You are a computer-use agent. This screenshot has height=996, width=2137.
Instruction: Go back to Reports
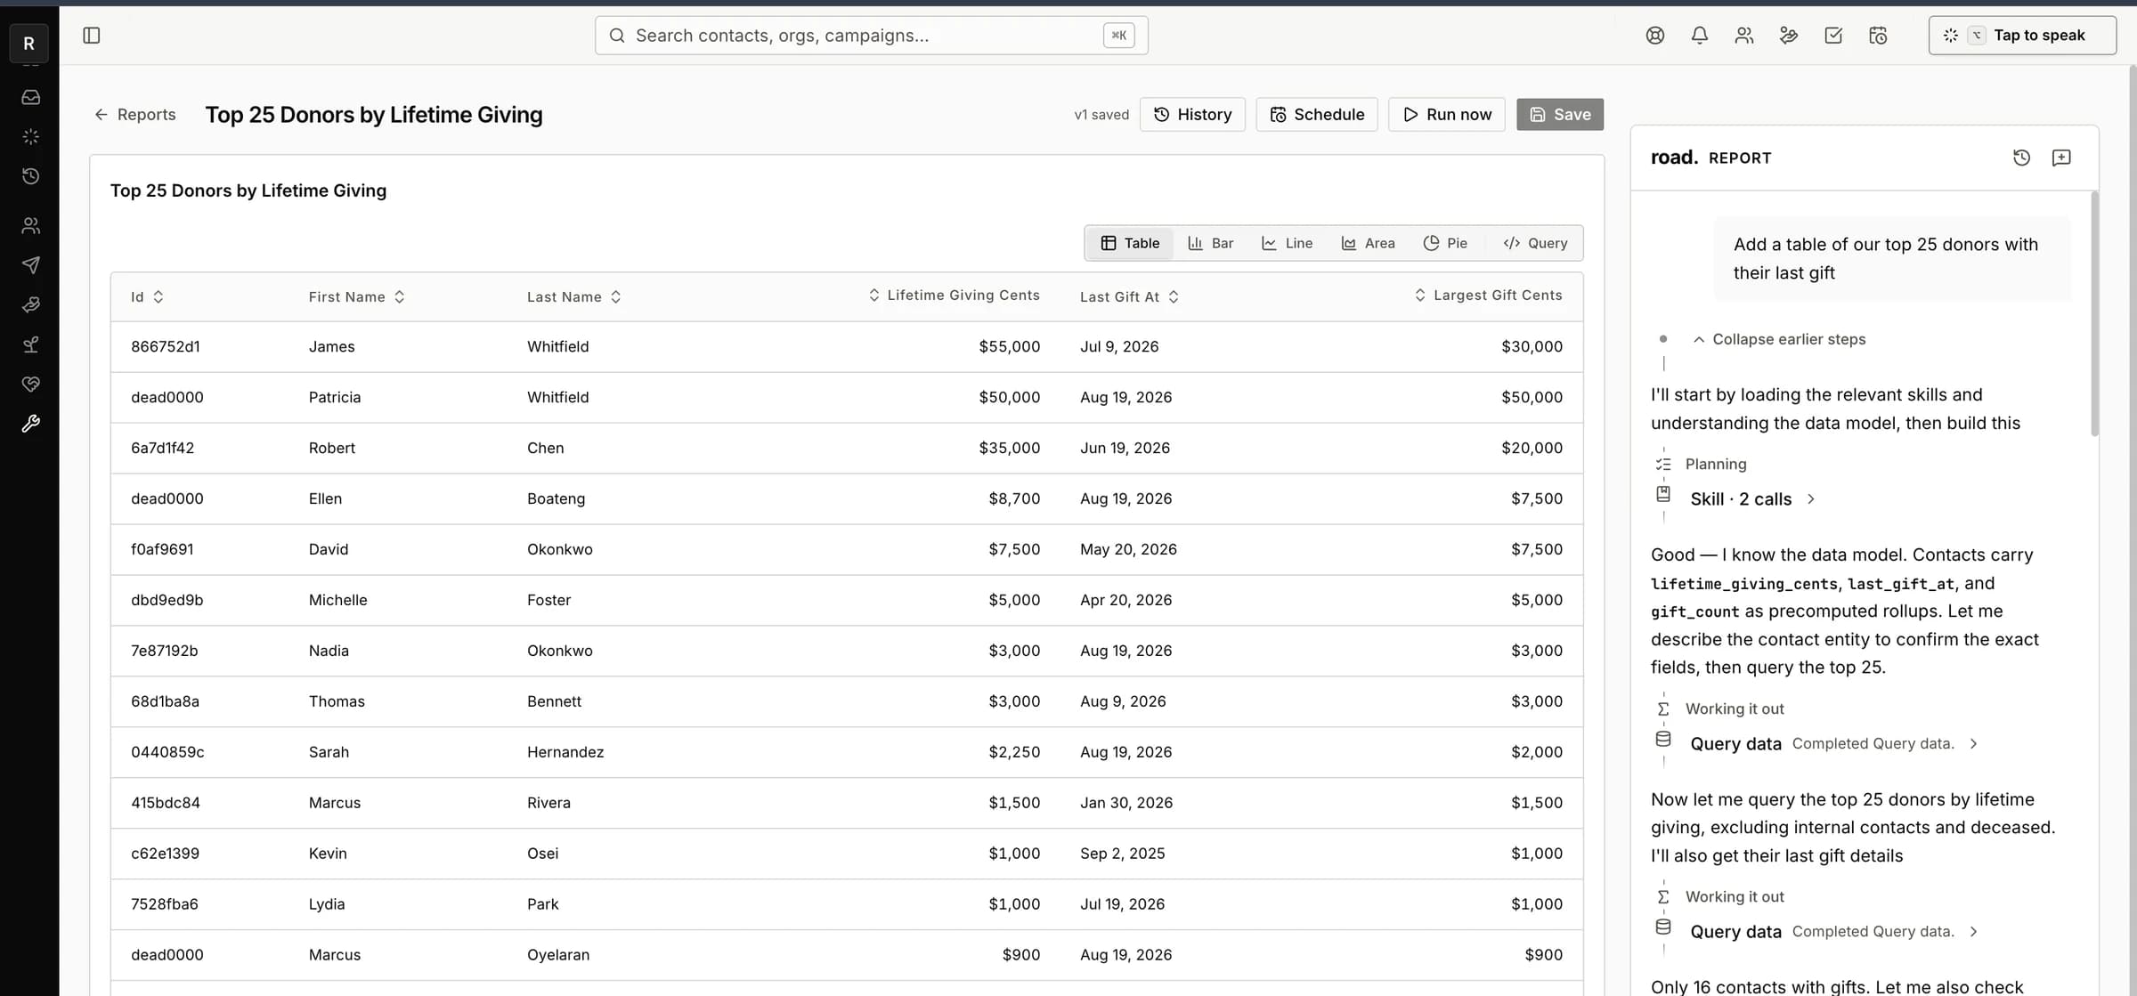pyautogui.click(x=135, y=114)
